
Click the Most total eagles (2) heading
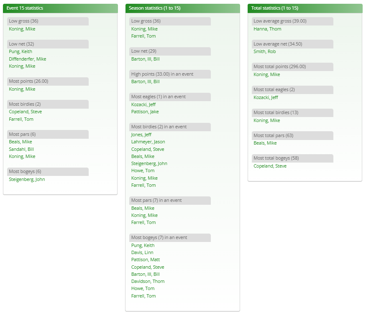pos(292,90)
